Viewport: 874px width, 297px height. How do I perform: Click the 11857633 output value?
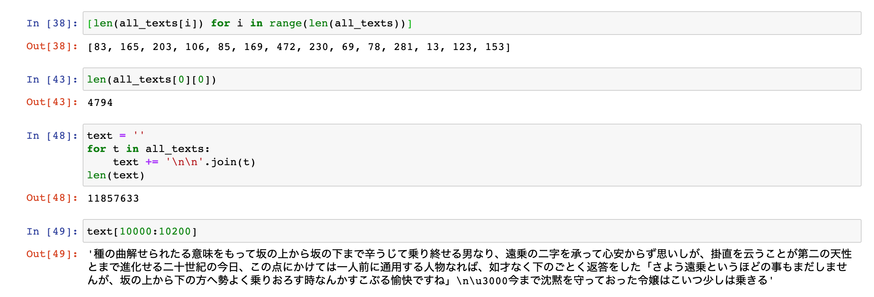[113, 199]
